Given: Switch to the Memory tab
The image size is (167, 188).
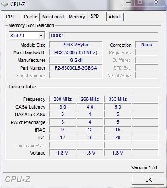Looking at the screenshot, I should click(77, 17).
